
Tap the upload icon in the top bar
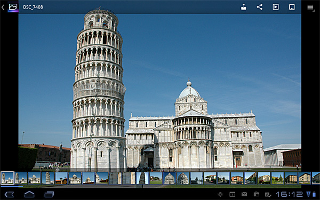(x=244, y=7)
